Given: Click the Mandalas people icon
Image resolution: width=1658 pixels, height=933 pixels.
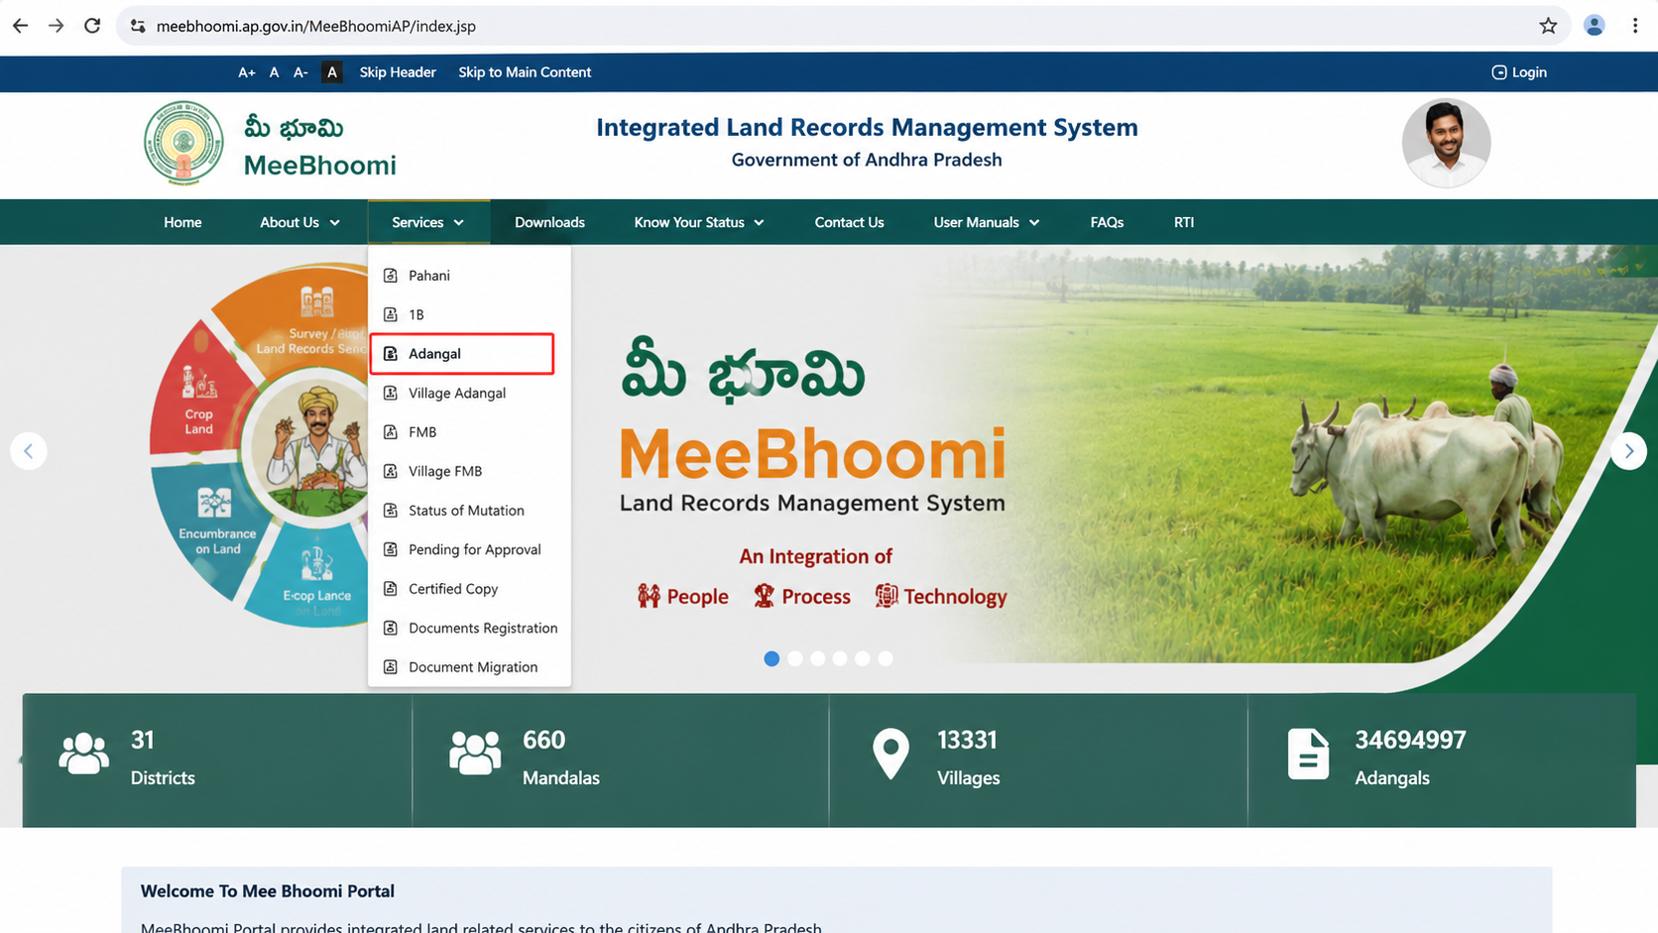Looking at the screenshot, I should pyautogui.click(x=475, y=754).
